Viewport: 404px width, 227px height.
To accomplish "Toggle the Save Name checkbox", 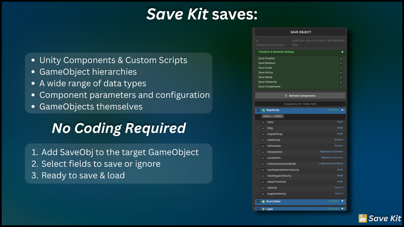I will [341, 77].
